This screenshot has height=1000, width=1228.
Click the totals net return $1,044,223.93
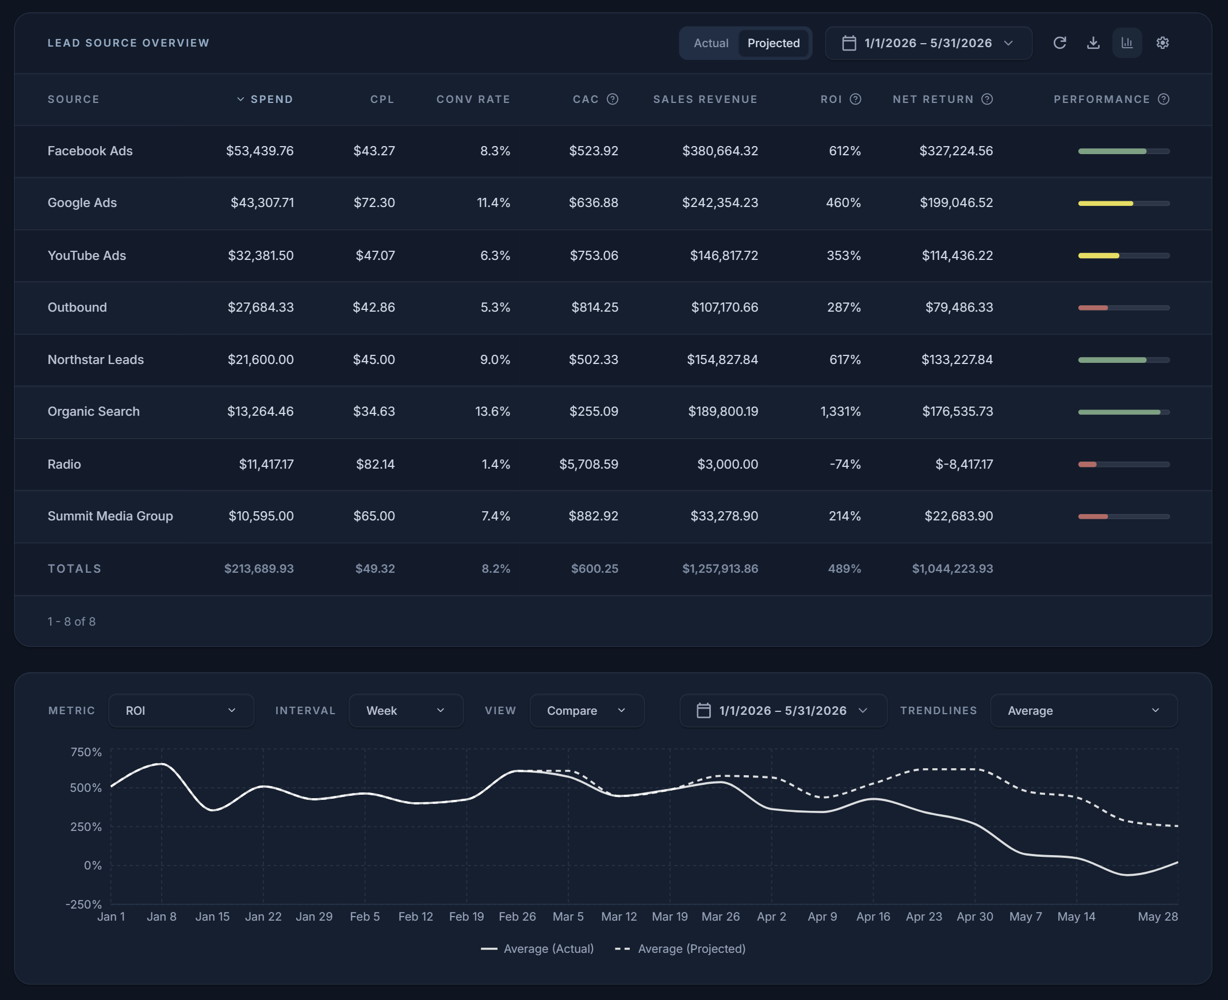[x=952, y=569]
